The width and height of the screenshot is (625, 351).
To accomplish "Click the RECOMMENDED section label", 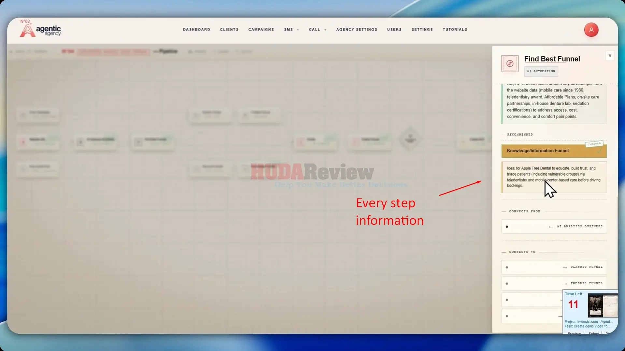I will click(x=520, y=135).
